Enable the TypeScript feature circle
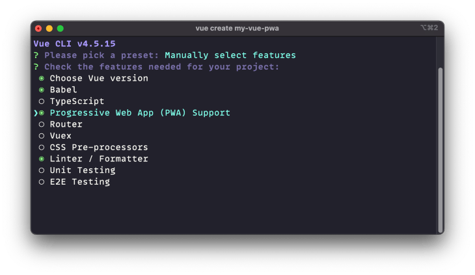This screenshot has width=475, height=275. pos(42,101)
